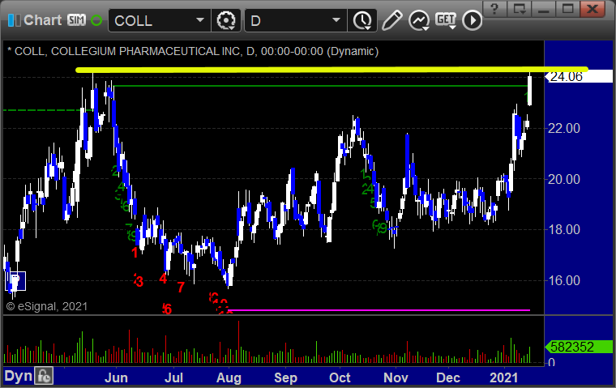Select the magenta horizontal support line
The width and height of the screenshot is (616, 388).
click(379, 310)
